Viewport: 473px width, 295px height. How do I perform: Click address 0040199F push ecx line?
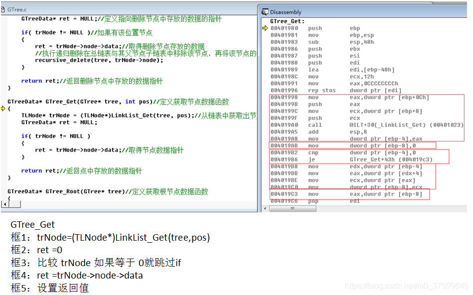click(315, 118)
